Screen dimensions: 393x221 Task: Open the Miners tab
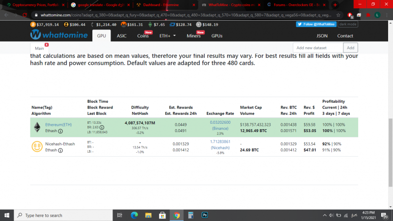click(194, 36)
